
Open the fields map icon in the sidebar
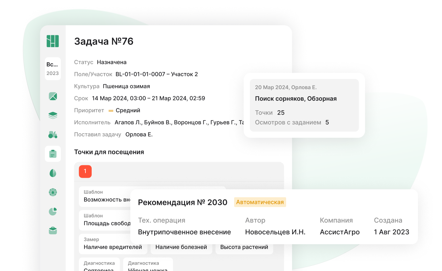[53, 97]
